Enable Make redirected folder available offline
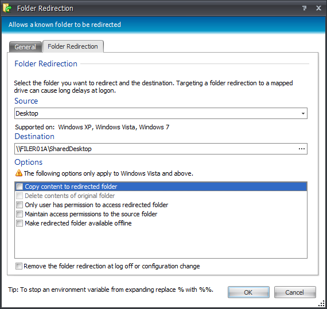 tap(20, 223)
